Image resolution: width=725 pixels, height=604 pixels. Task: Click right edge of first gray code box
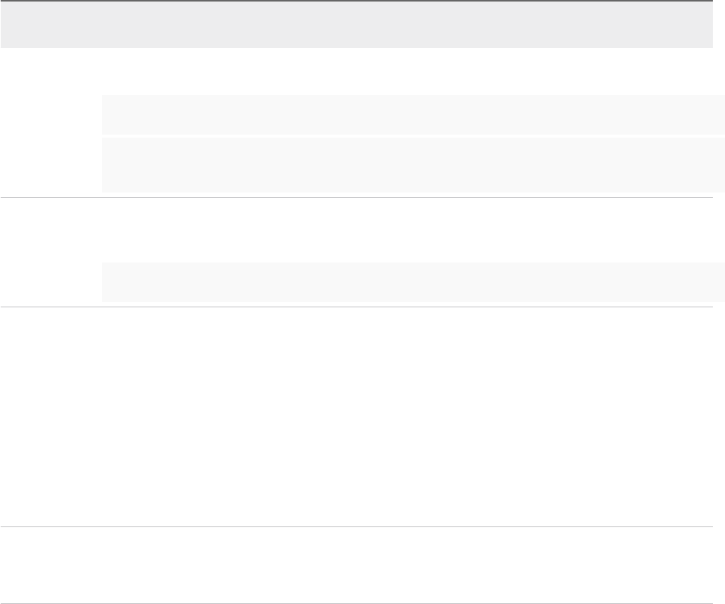[x=720, y=115]
